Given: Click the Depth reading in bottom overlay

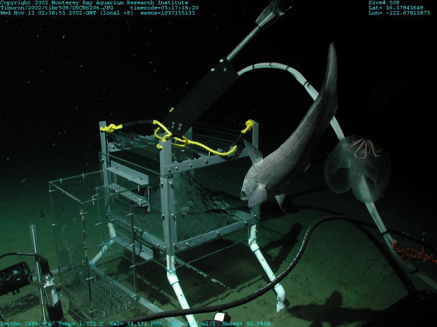Looking at the screenshot, I should (x=26, y=324).
